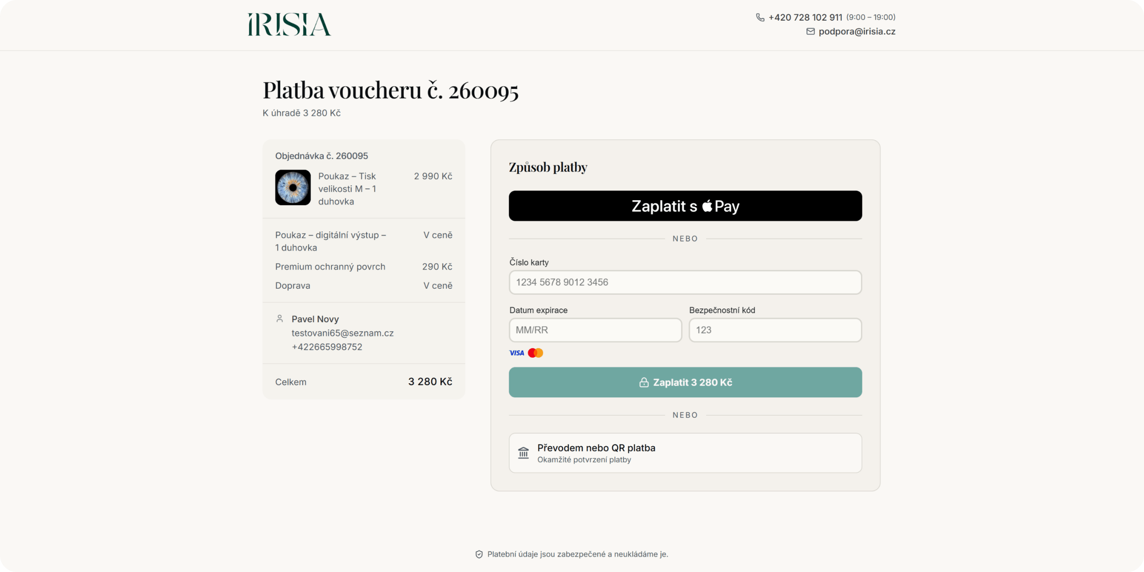Image resolution: width=1144 pixels, height=572 pixels.
Task: Click the testovani65@seznam.cz email text
Action: click(342, 333)
